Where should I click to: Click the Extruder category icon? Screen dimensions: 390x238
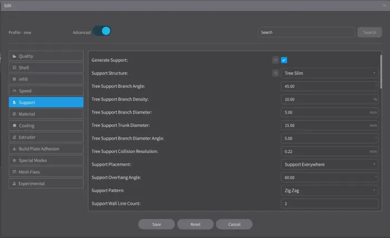point(14,137)
